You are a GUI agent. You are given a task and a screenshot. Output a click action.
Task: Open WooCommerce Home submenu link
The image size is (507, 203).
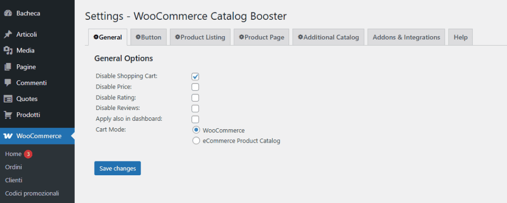(x=13, y=154)
